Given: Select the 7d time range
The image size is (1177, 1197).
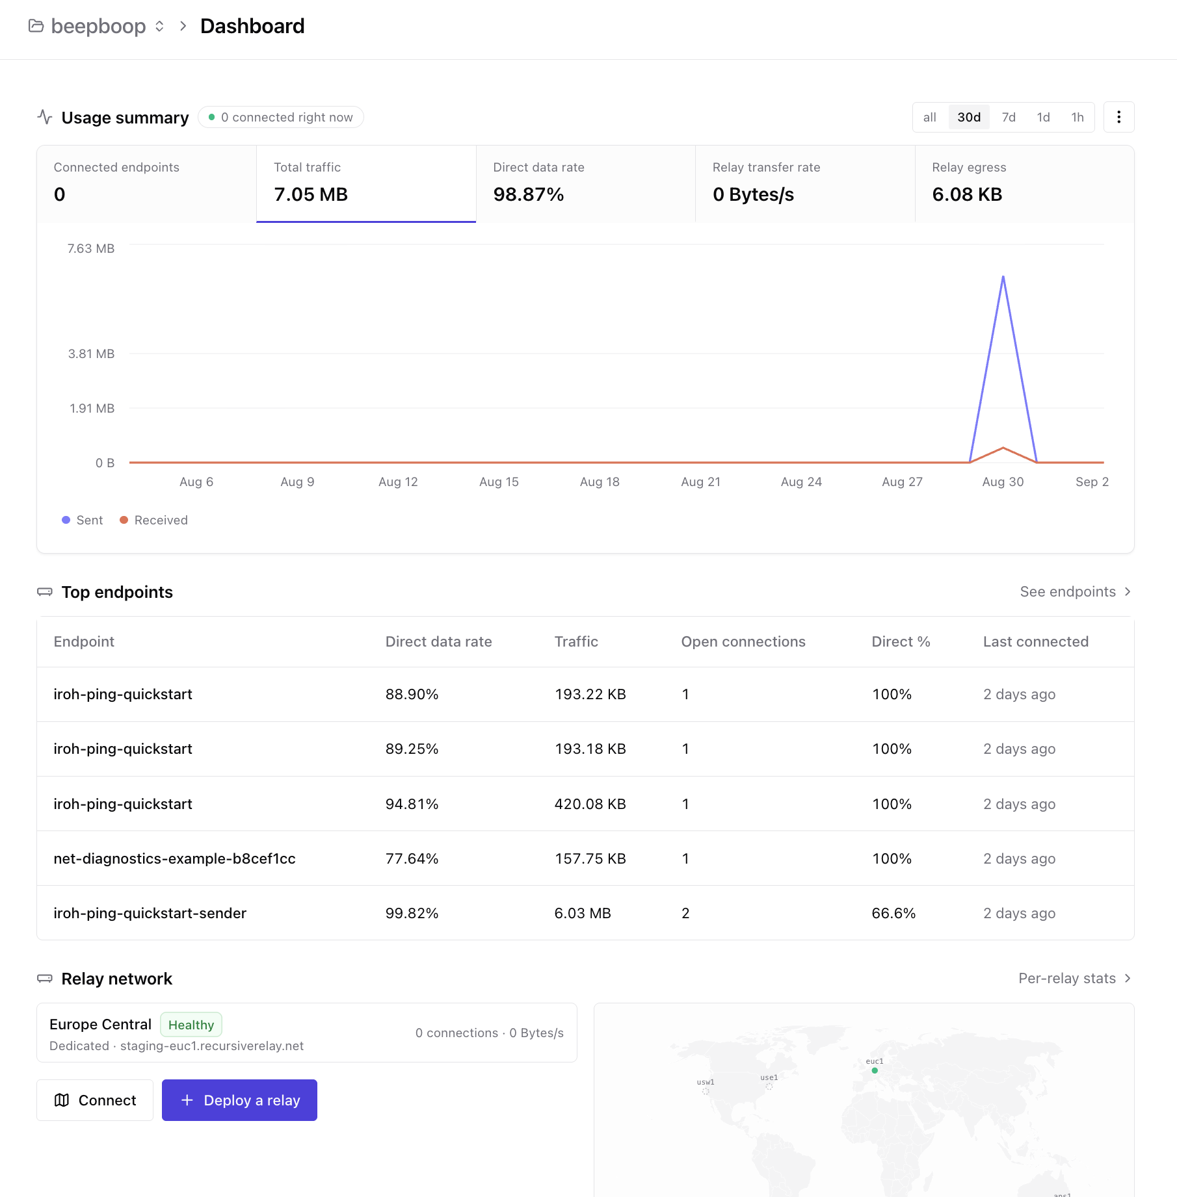Looking at the screenshot, I should click(x=1009, y=117).
